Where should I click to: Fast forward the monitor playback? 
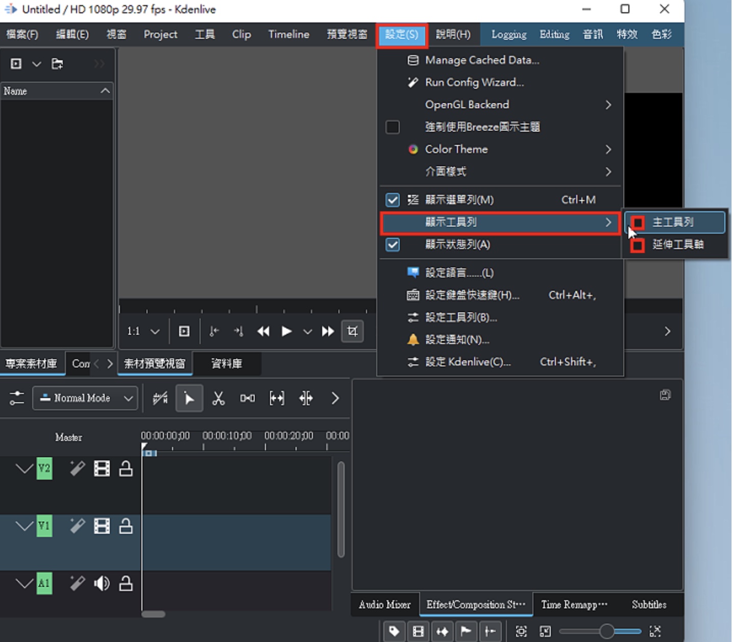pos(328,331)
